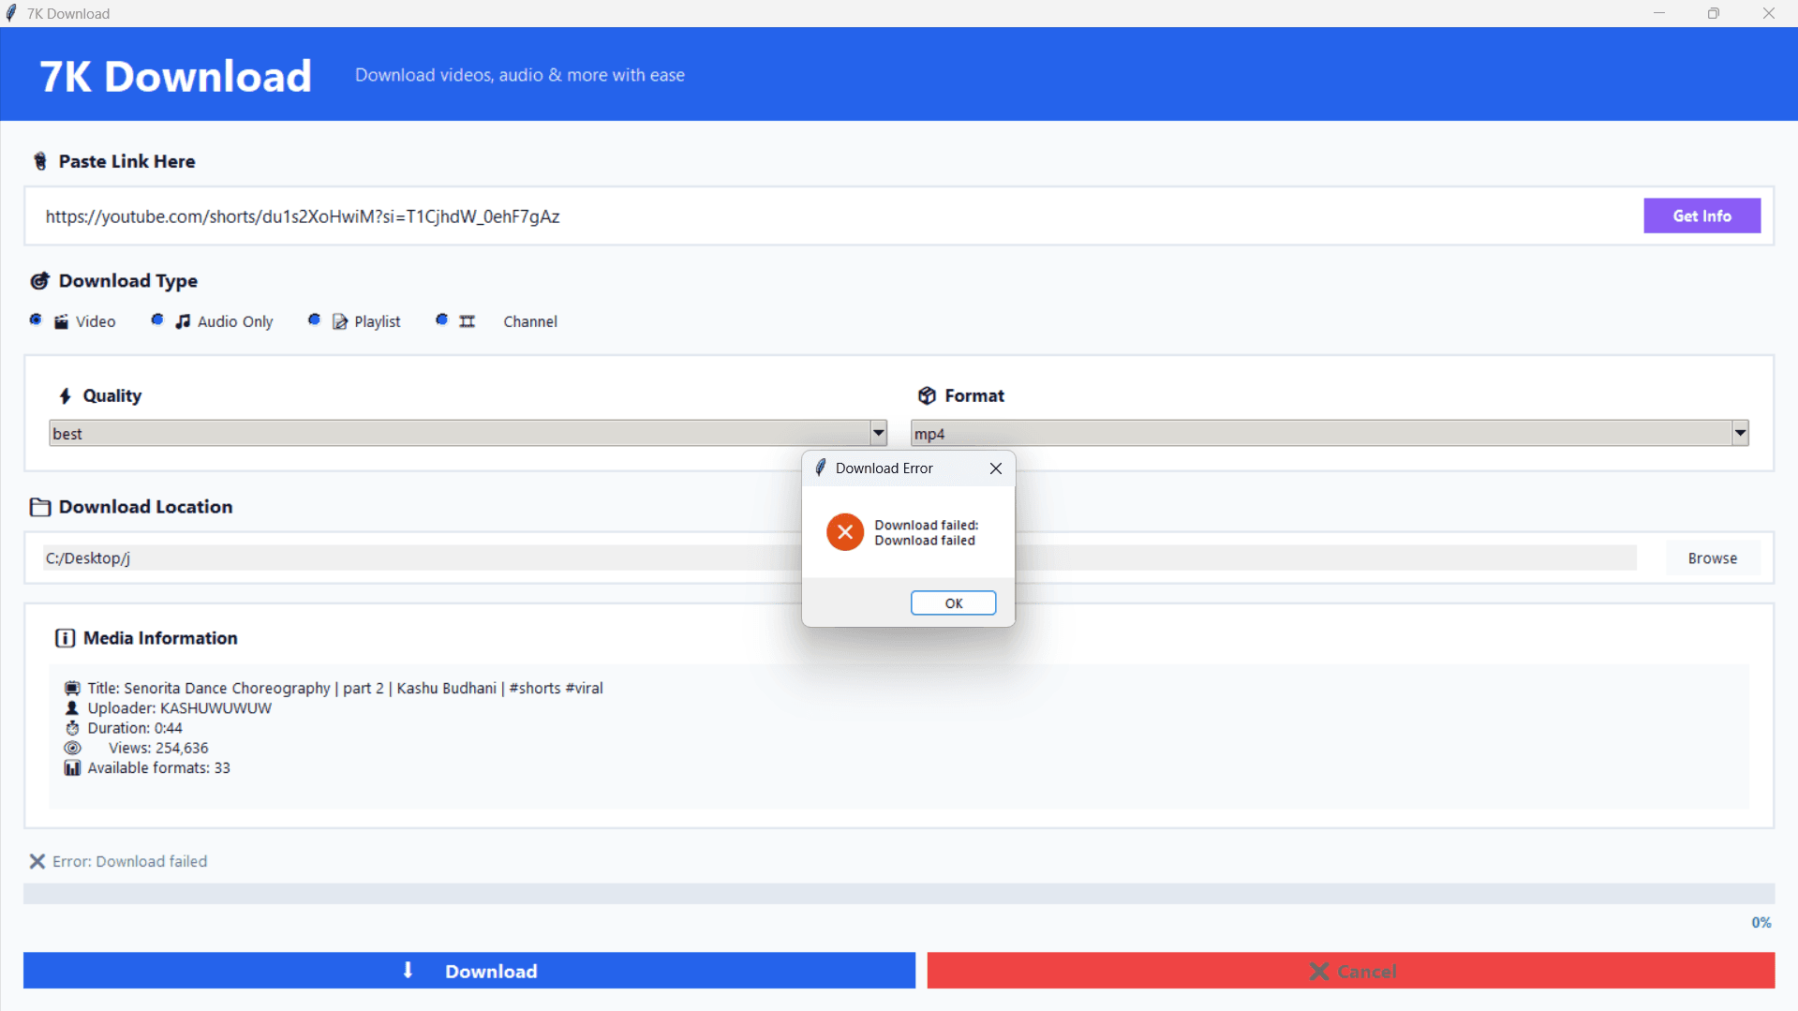Click the lightning bolt Quality icon
This screenshot has height=1011, width=1798.
click(65, 396)
